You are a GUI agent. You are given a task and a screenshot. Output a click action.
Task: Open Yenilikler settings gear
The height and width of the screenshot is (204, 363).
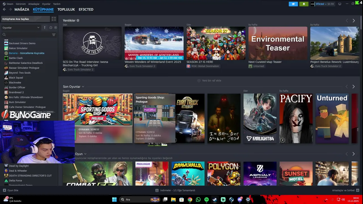(x=78, y=20)
